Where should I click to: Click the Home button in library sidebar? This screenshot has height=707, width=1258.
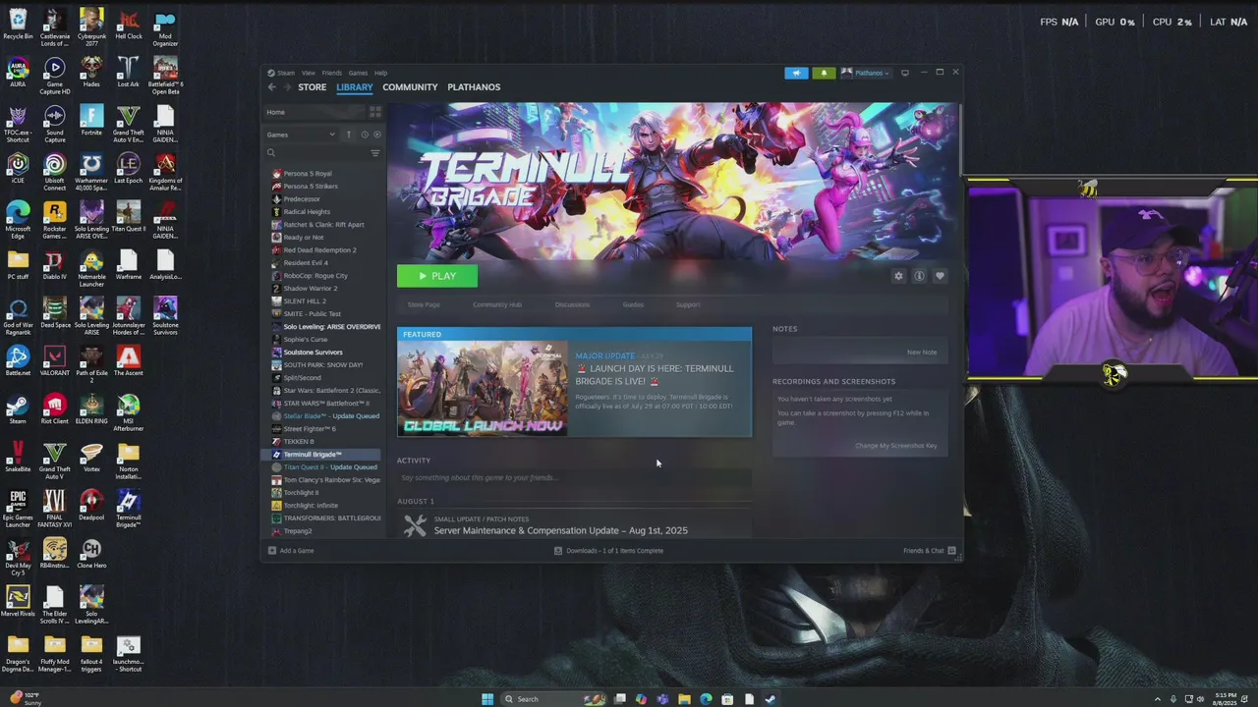314,112
